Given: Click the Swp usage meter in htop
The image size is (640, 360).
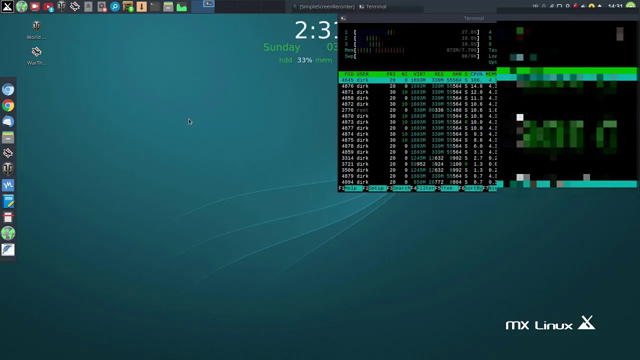Looking at the screenshot, I should [411, 56].
